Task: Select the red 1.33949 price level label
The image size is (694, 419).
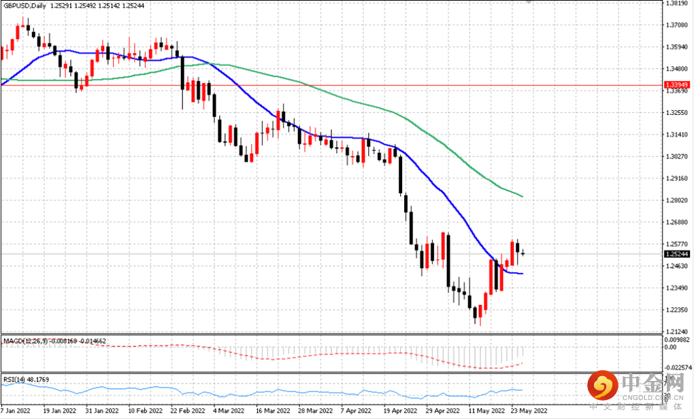Action: click(x=677, y=84)
